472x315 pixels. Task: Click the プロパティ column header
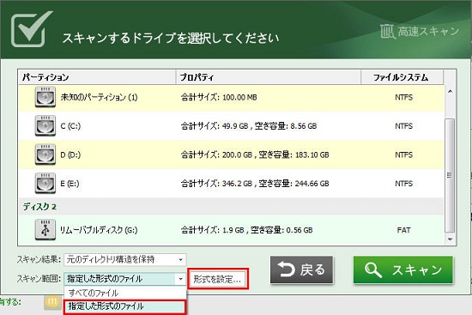(269, 77)
